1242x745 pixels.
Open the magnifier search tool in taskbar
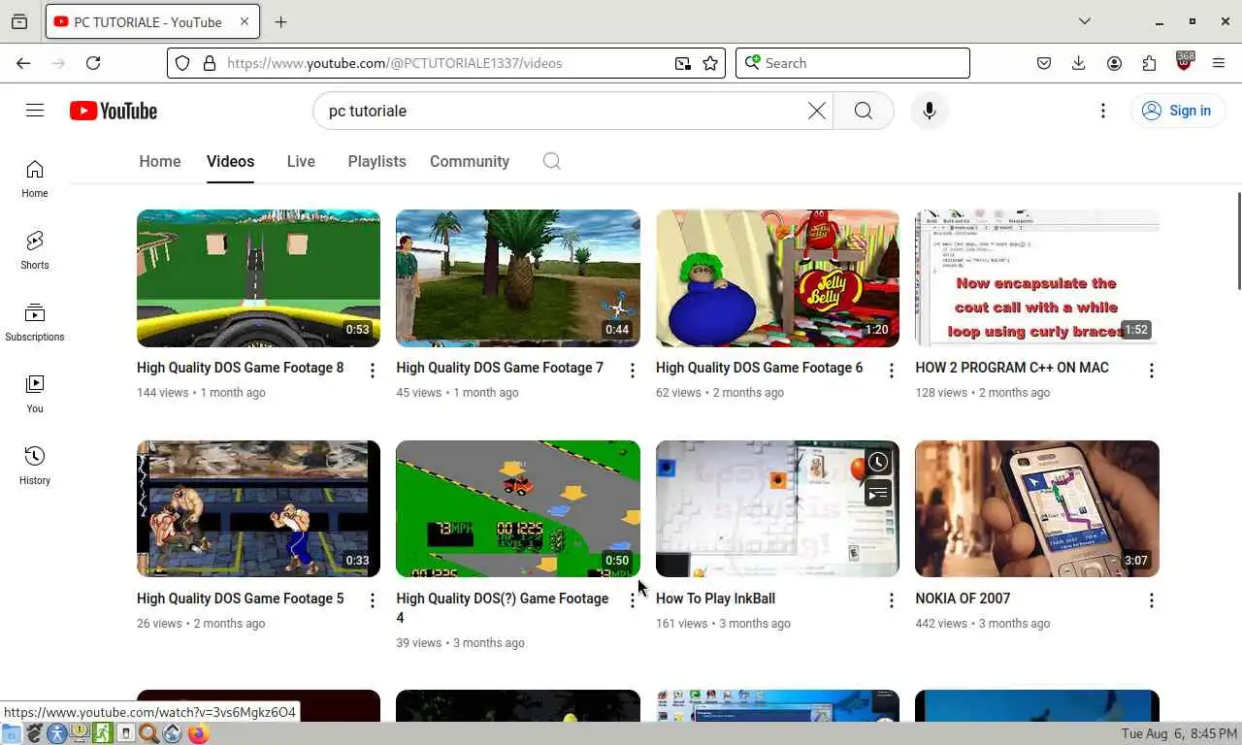148,734
